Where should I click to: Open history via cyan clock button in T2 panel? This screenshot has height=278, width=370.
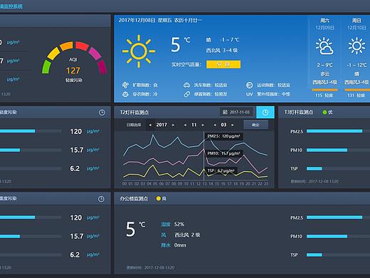[x=265, y=113]
